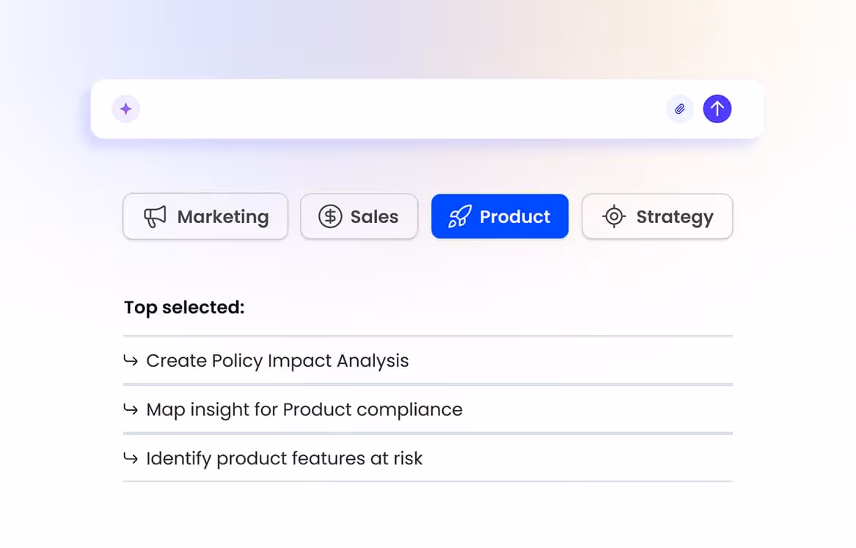Click the arrow beside Map insight suggestion
The width and height of the screenshot is (856, 548).
click(x=131, y=409)
